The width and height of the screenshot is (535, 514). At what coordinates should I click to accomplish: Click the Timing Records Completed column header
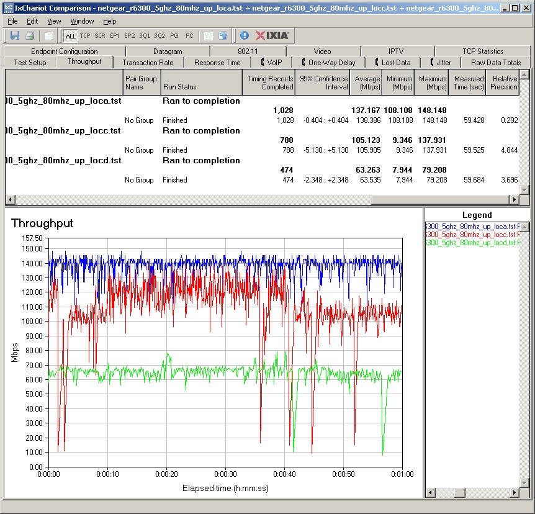(x=269, y=83)
